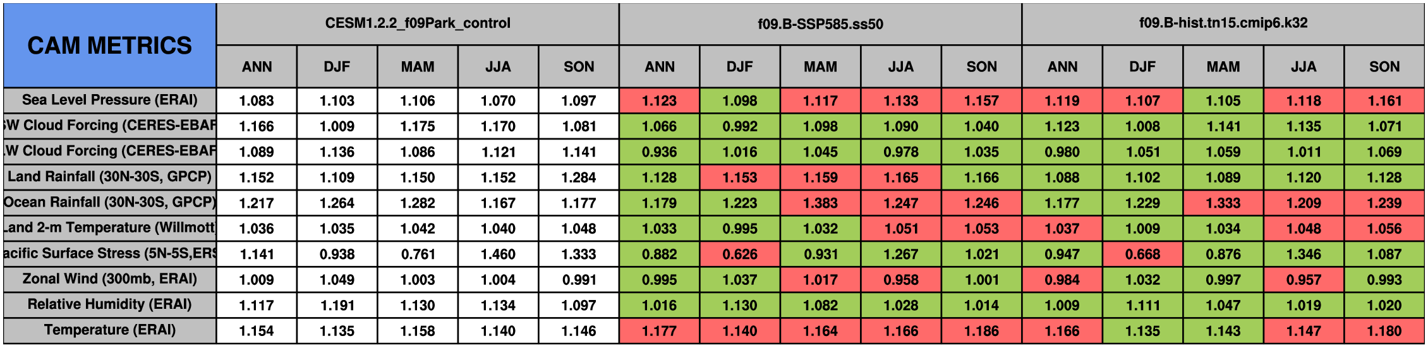Image resolution: width=1428 pixels, height=348 pixels.
Task: Click the CAM METRICS title cell
Action: point(109,45)
